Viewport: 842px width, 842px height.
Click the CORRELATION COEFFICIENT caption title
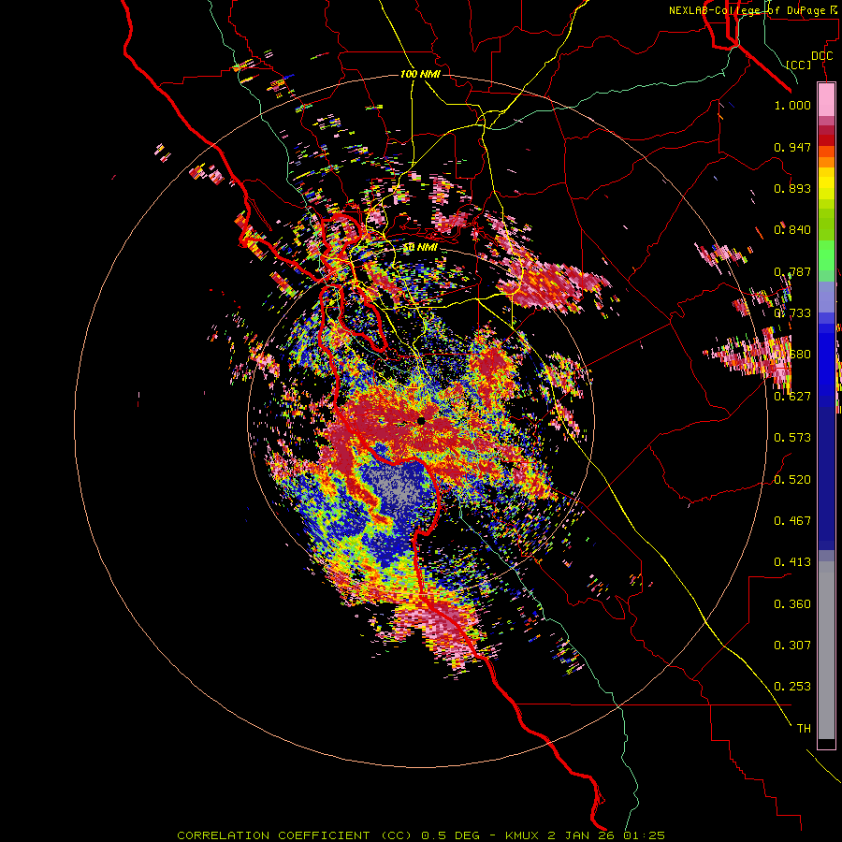[273, 835]
